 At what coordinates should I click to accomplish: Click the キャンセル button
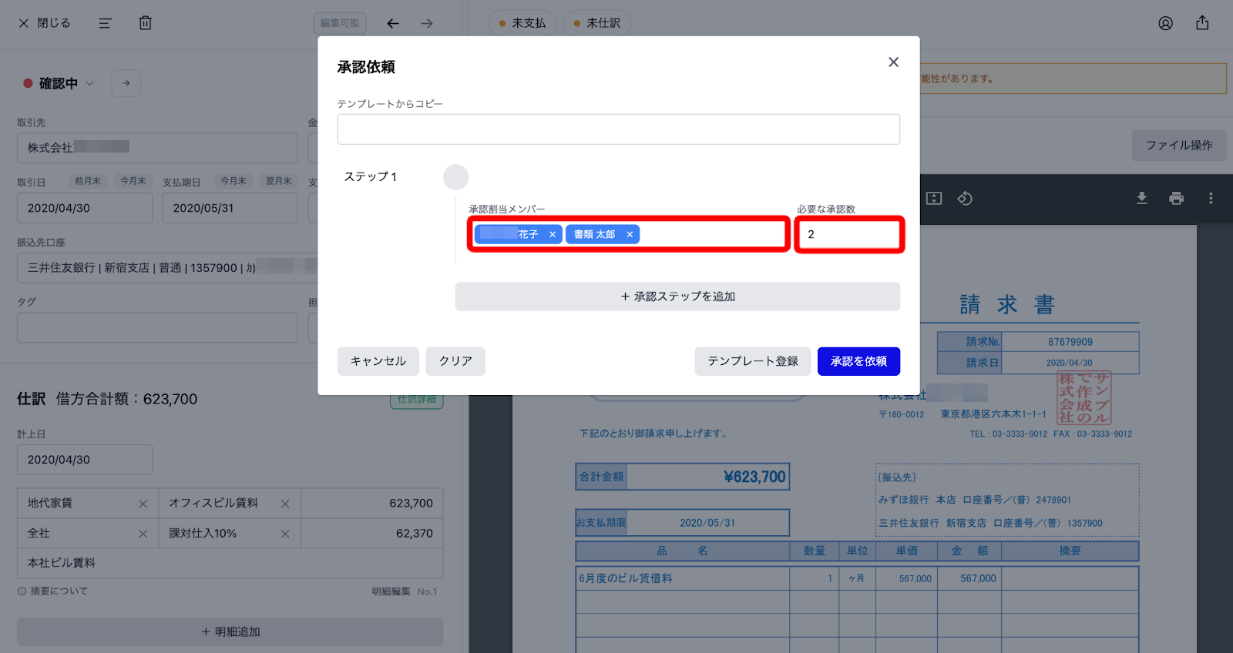(x=378, y=361)
